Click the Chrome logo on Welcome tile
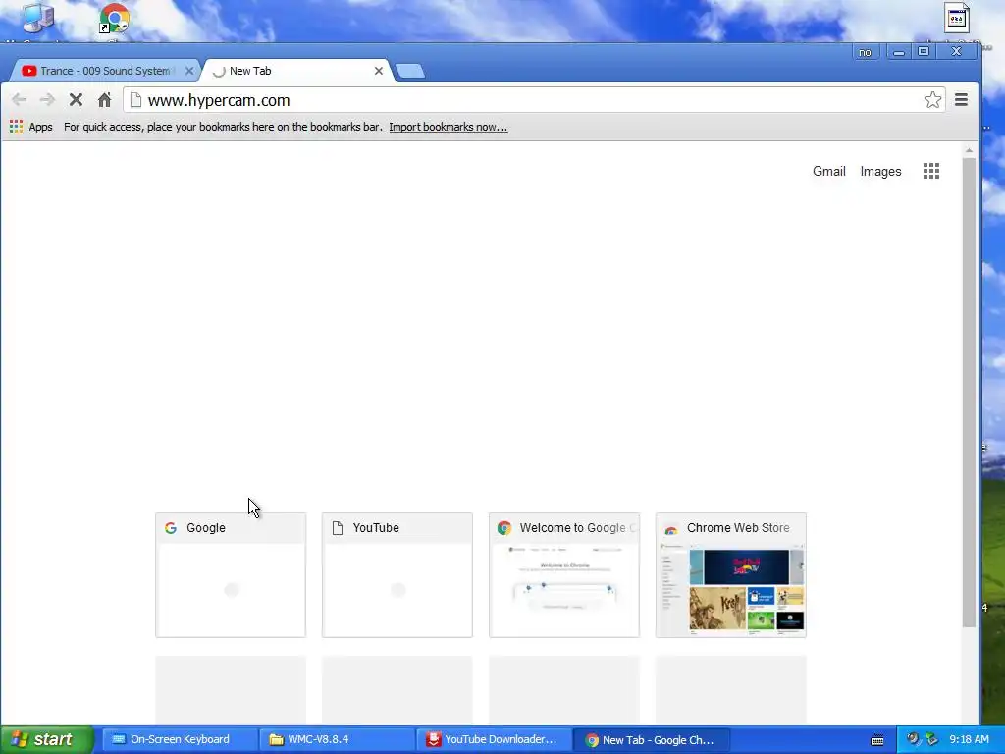The height and width of the screenshot is (754, 1005). (504, 527)
